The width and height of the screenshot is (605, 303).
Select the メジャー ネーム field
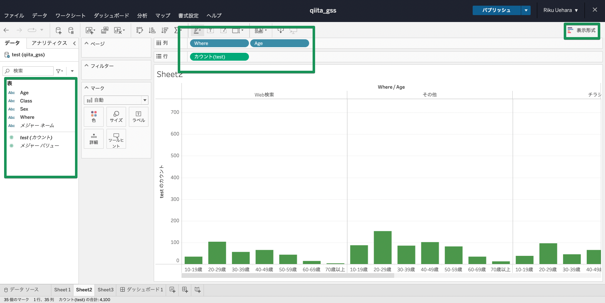[37, 125]
